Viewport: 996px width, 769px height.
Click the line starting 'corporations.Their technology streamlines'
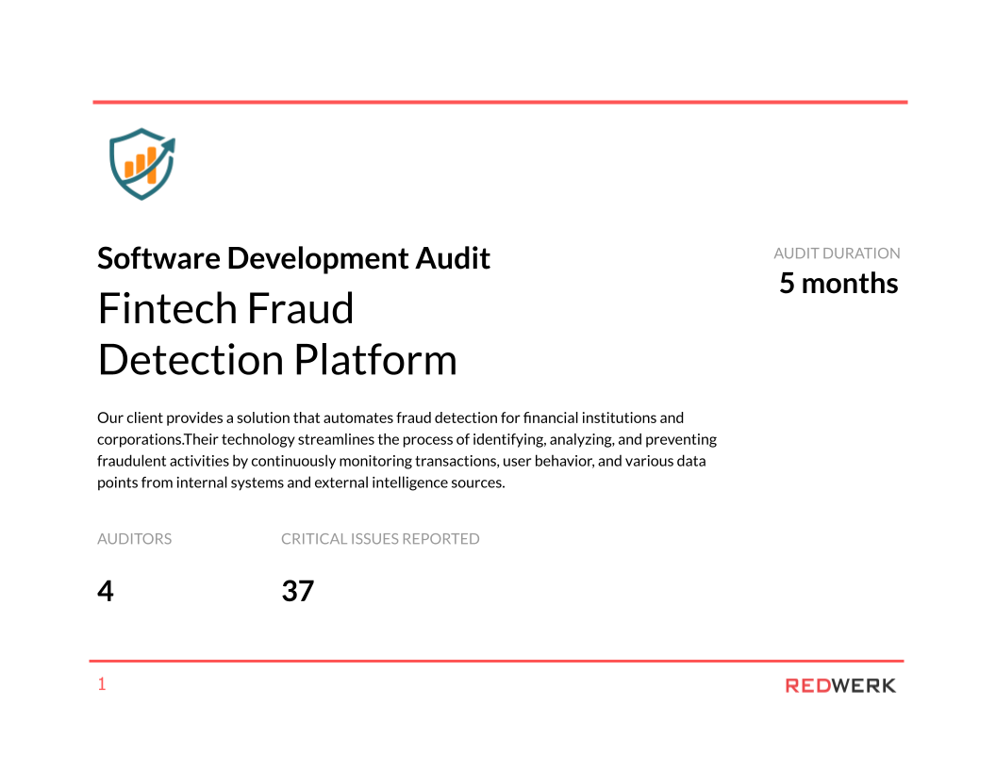click(x=407, y=439)
